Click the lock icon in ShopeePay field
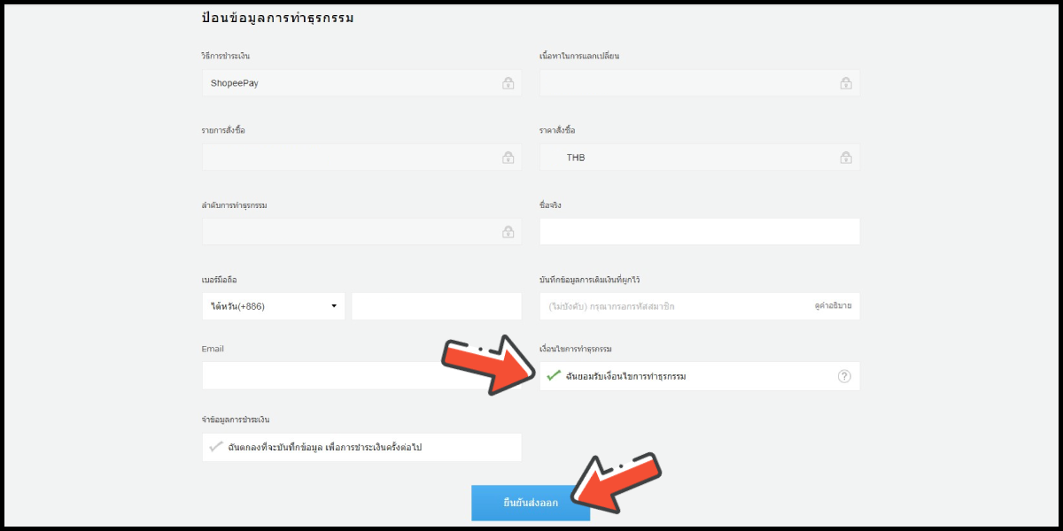The height and width of the screenshot is (531, 1063). click(508, 83)
